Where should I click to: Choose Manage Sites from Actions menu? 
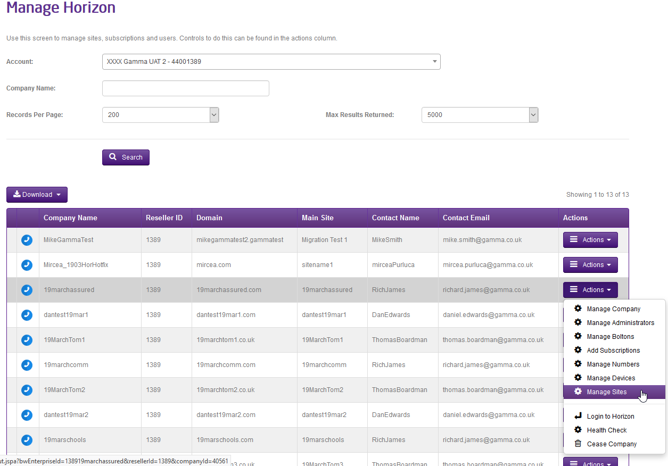(x=614, y=392)
